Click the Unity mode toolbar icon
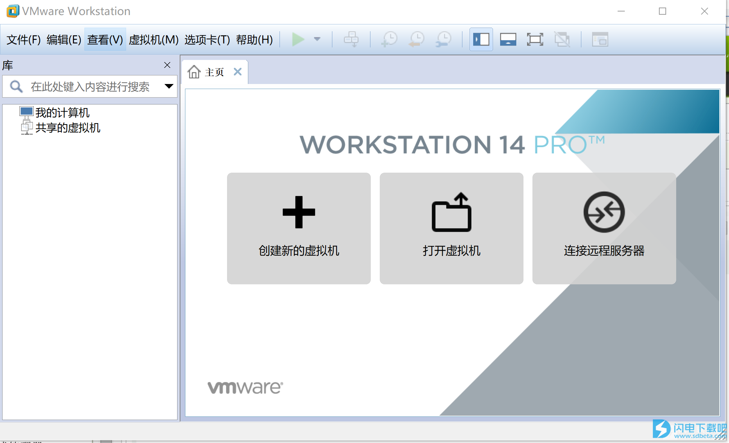This screenshot has height=443, width=729. [562, 39]
